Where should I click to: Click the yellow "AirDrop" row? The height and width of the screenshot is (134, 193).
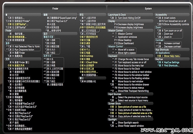pyautogui.click(x=86, y=56)
